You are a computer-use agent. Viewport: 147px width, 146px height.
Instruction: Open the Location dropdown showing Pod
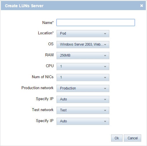coord(83,33)
